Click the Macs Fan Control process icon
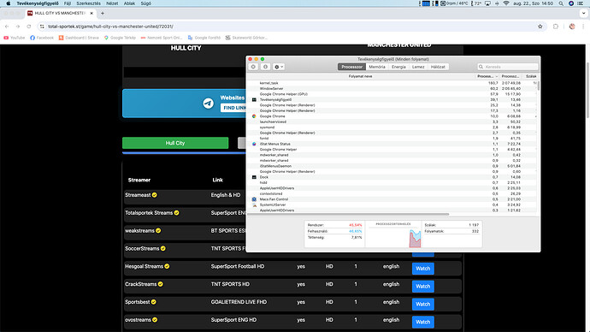The width and height of the screenshot is (590, 332). point(254,199)
